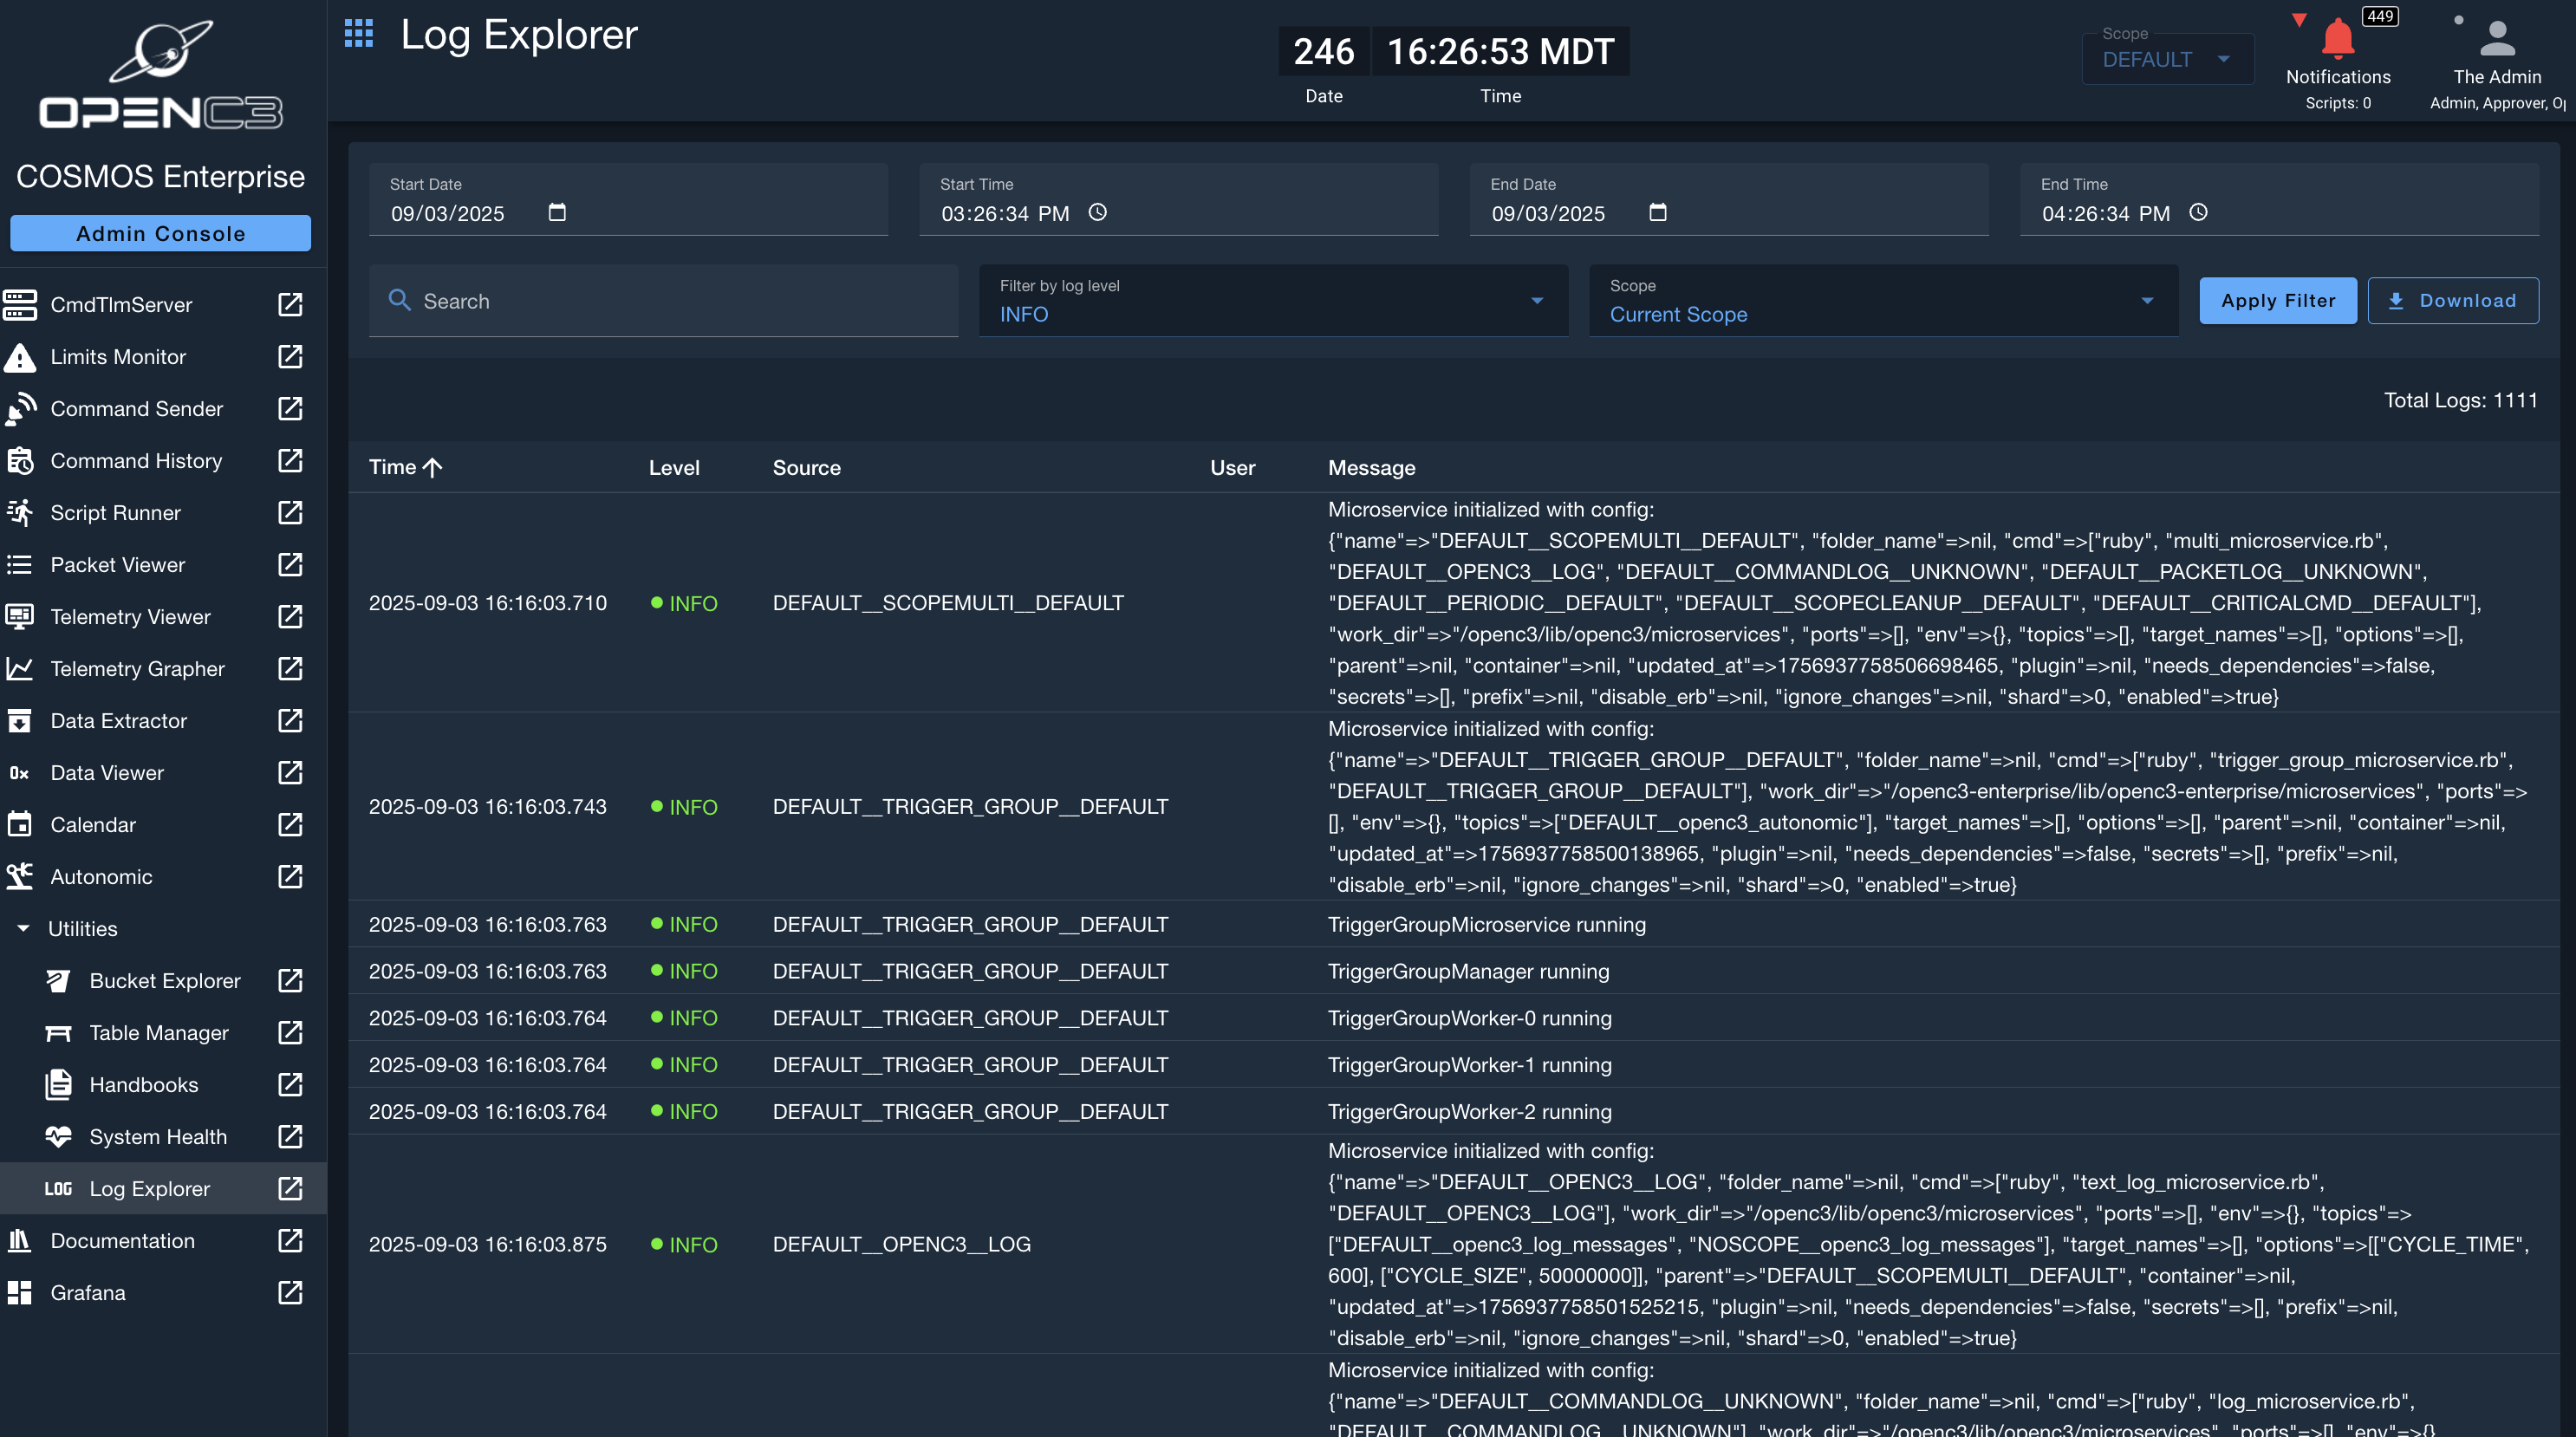Viewport: 2576px width, 1437px height.
Task: Open Handbooks in new tab icon
Action: pos(290,1085)
